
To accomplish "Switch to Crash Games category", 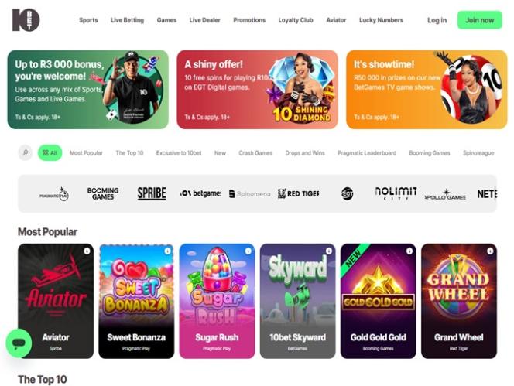I will [255, 153].
